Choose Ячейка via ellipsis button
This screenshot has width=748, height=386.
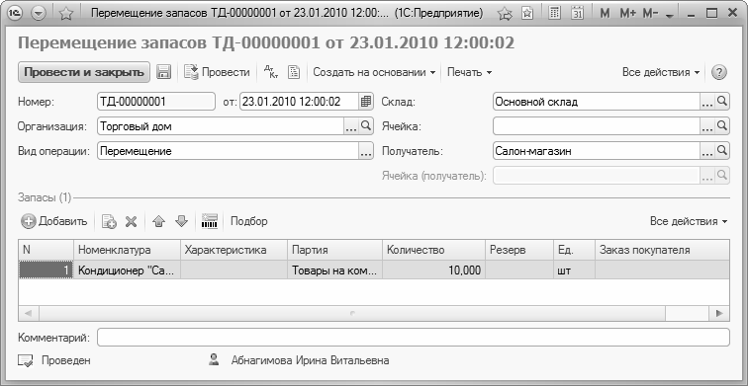click(708, 126)
